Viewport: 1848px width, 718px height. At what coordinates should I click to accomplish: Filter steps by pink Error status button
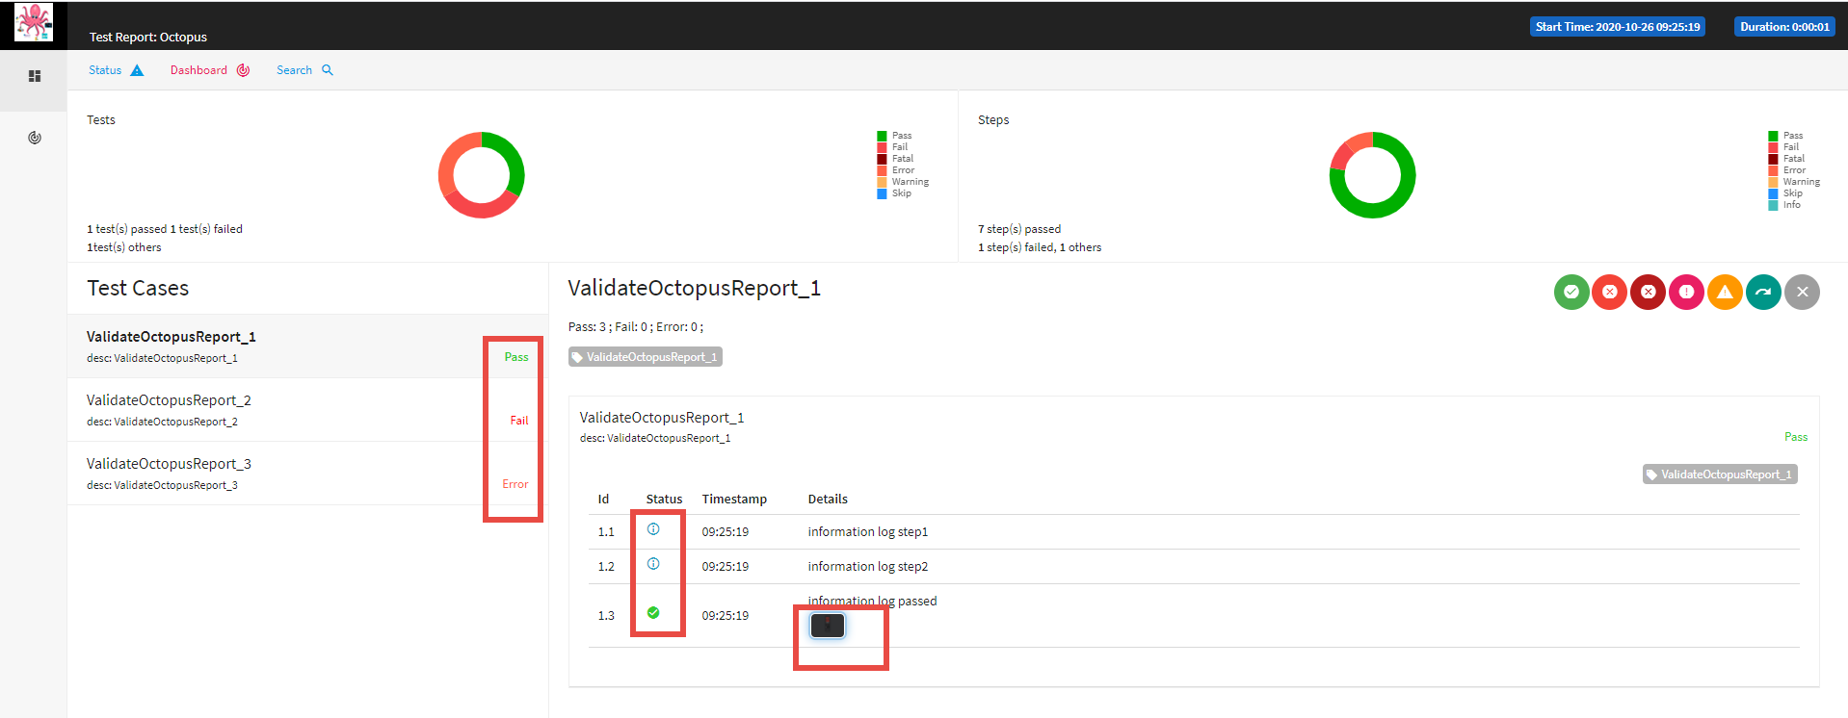tap(1687, 292)
